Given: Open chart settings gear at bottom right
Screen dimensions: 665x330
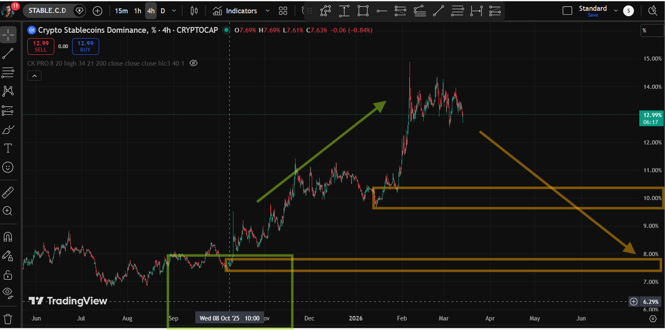Looking at the screenshot, I should point(652,319).
